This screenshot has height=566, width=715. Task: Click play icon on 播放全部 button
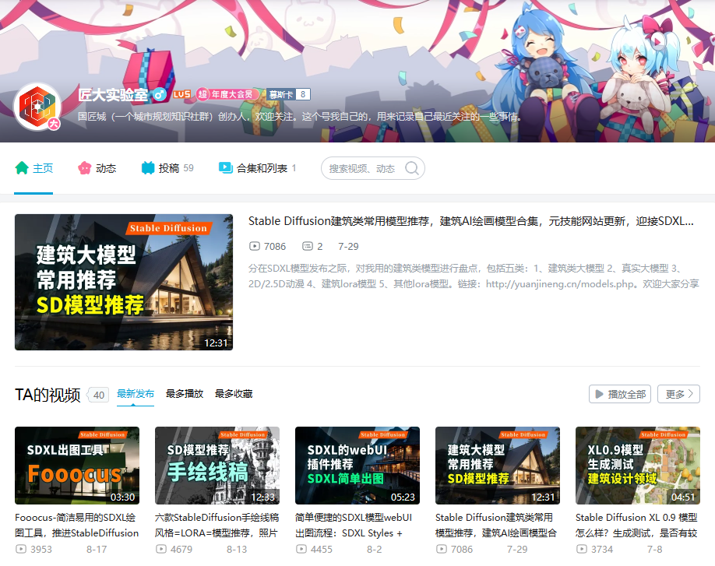pyautogui.click(x=599, y=394)
